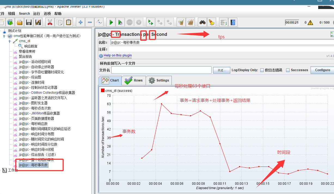Click the Paste clipboard icon

(x=68, y=22)
